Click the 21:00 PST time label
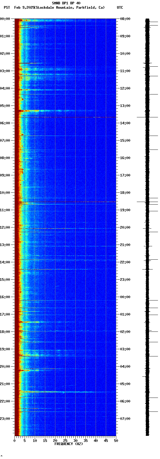160x459 pixels. pos(6,384)
